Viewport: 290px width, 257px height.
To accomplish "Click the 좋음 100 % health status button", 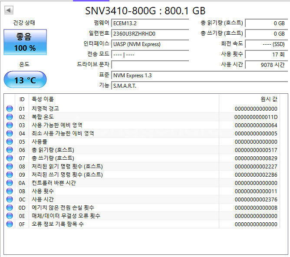I will [25, 42].
